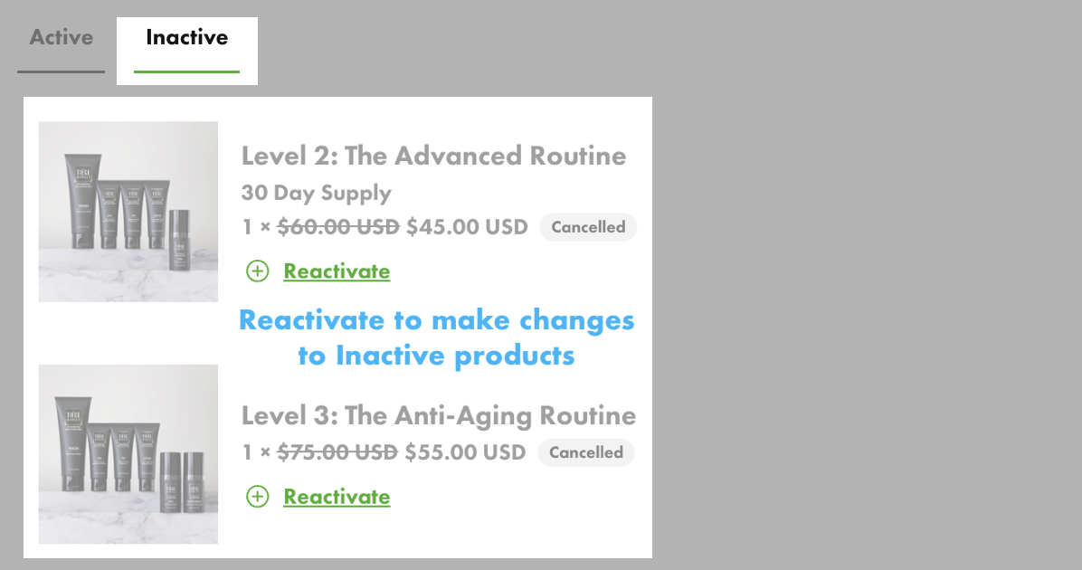Click the crossed-out $75.00 USD price
The width and height of the screenshot is (1082, 570).
[337, 452]
